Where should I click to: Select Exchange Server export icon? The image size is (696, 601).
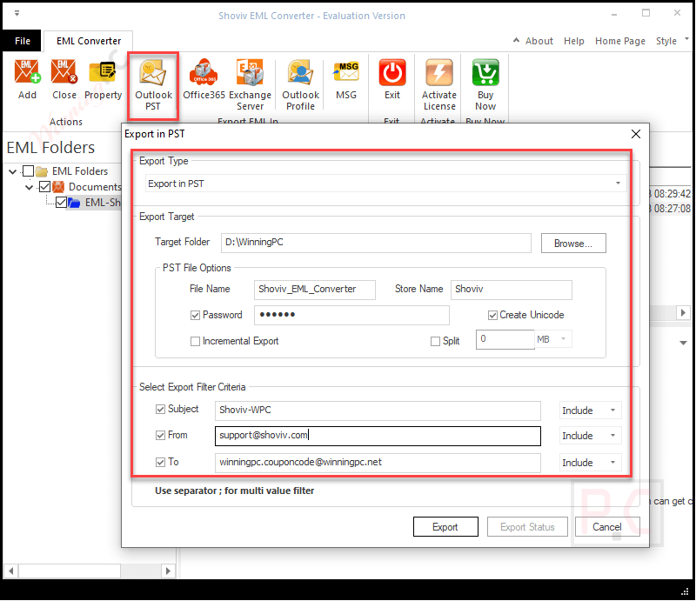[250, 72]
